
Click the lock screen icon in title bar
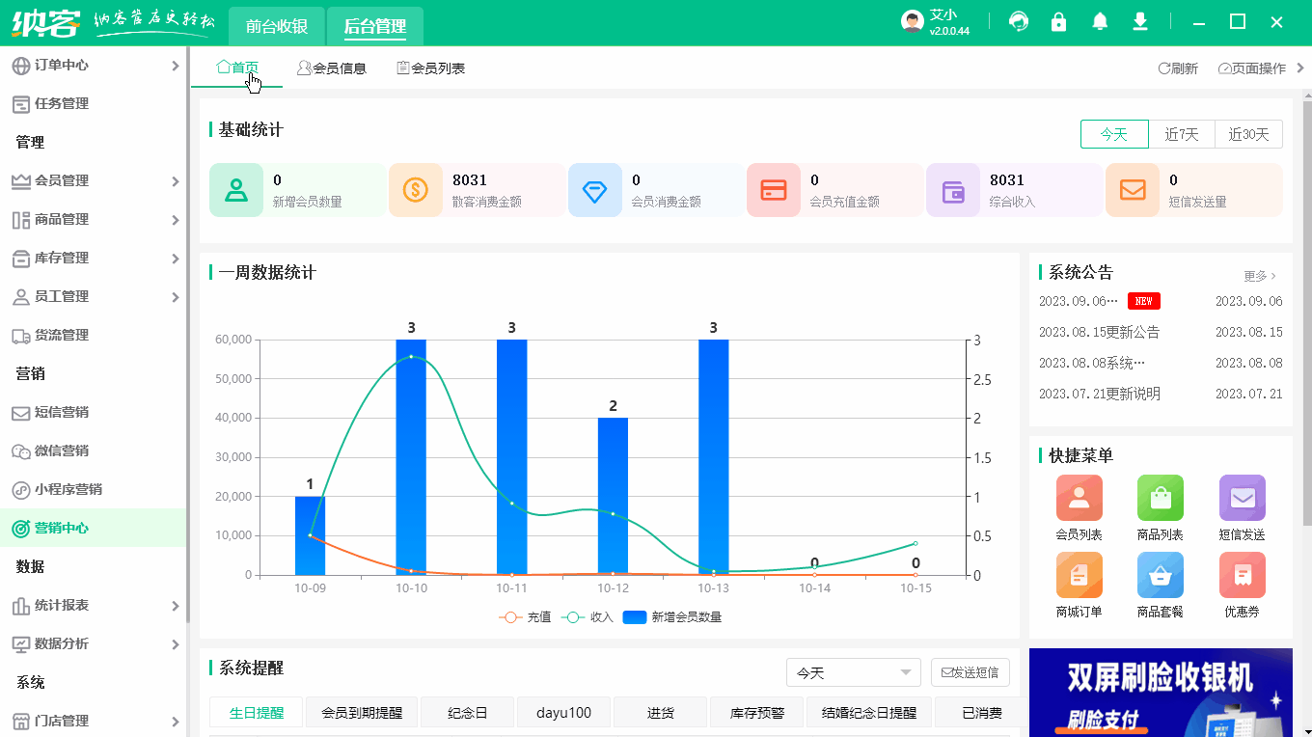(x=1058, y=20)
